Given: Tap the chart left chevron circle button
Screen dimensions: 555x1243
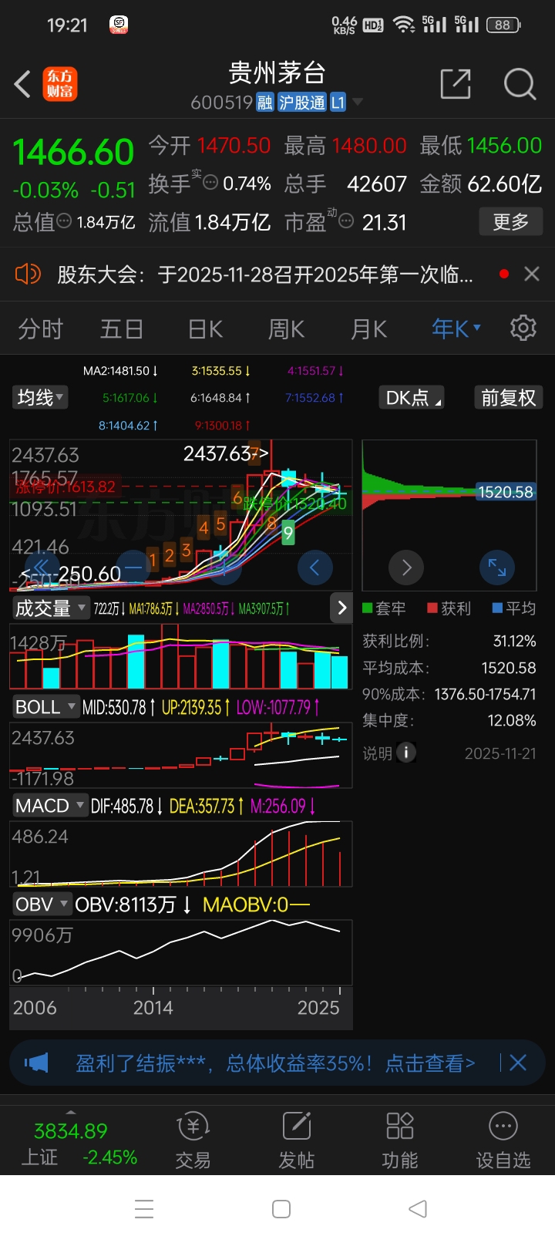Looking at the screenshot, I should click(x=314, y=568).
